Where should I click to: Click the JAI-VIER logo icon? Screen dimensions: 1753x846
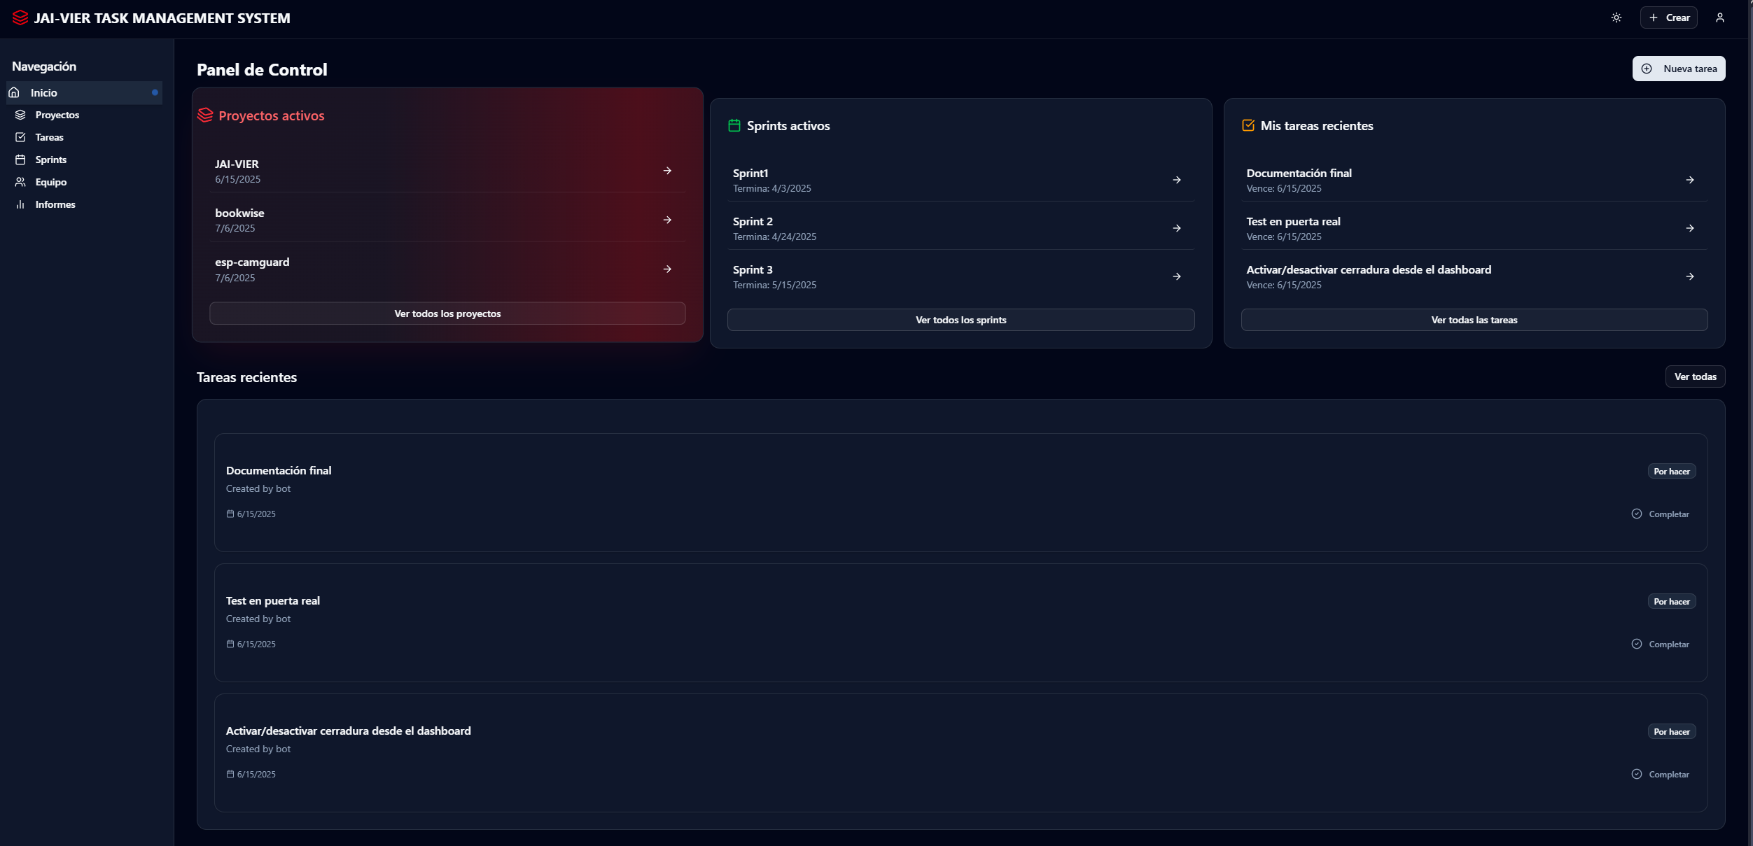tap(20, 17)
